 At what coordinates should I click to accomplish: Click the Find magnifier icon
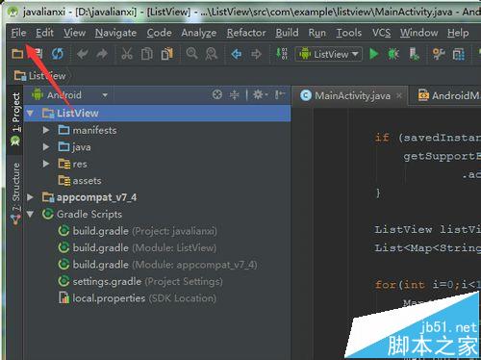191,54
